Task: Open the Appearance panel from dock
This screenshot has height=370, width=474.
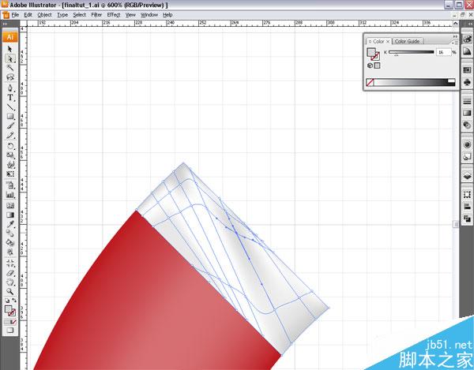Action: pos(467,144)
